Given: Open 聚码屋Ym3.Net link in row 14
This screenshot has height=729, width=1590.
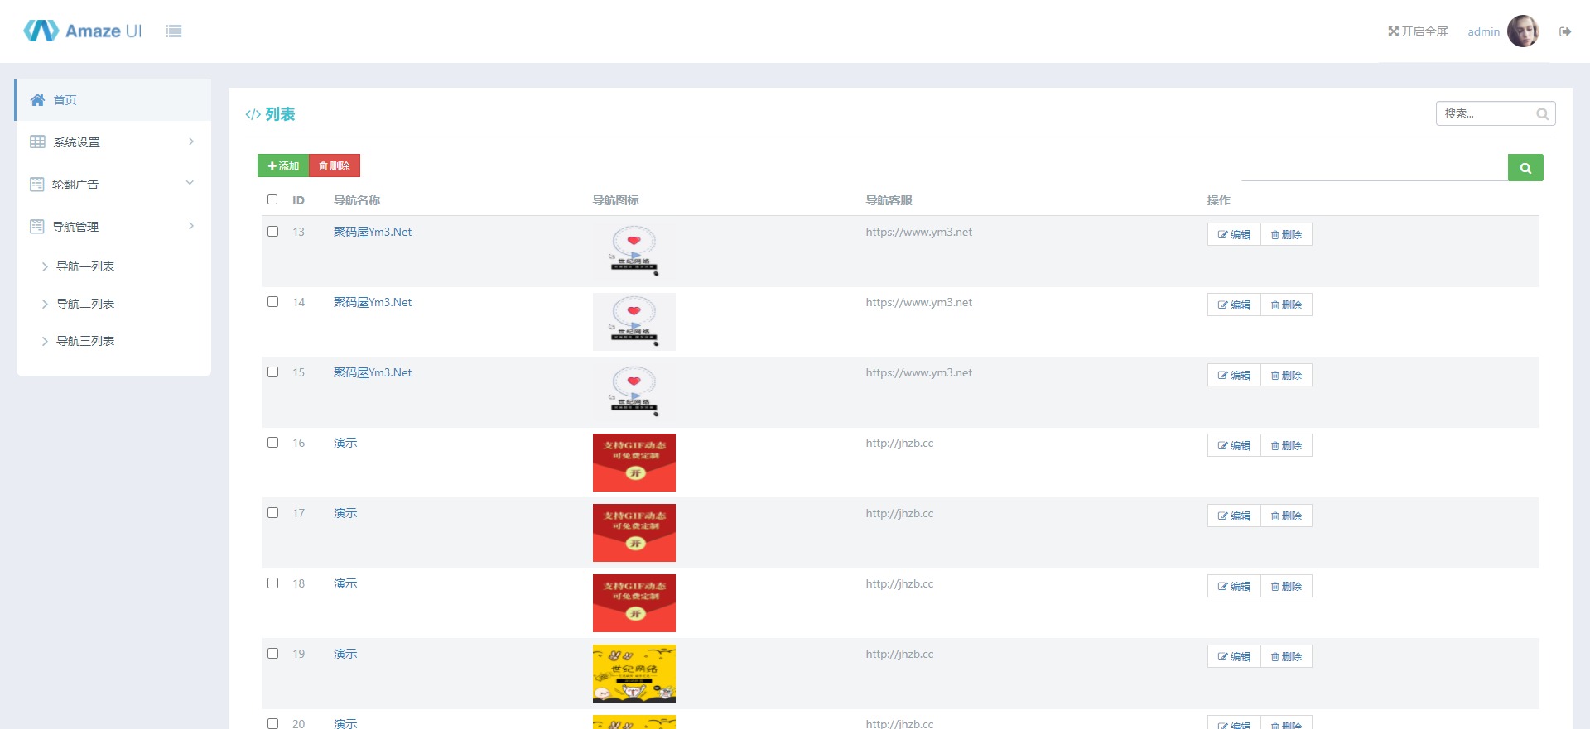Looking at the screenshot, I should 373,302.
